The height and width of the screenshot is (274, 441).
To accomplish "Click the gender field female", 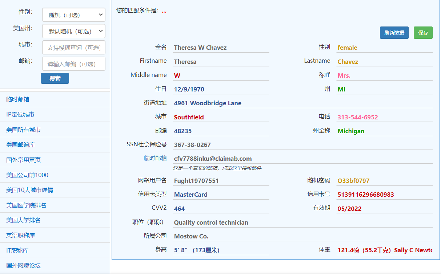I will [x=384, y=48].
